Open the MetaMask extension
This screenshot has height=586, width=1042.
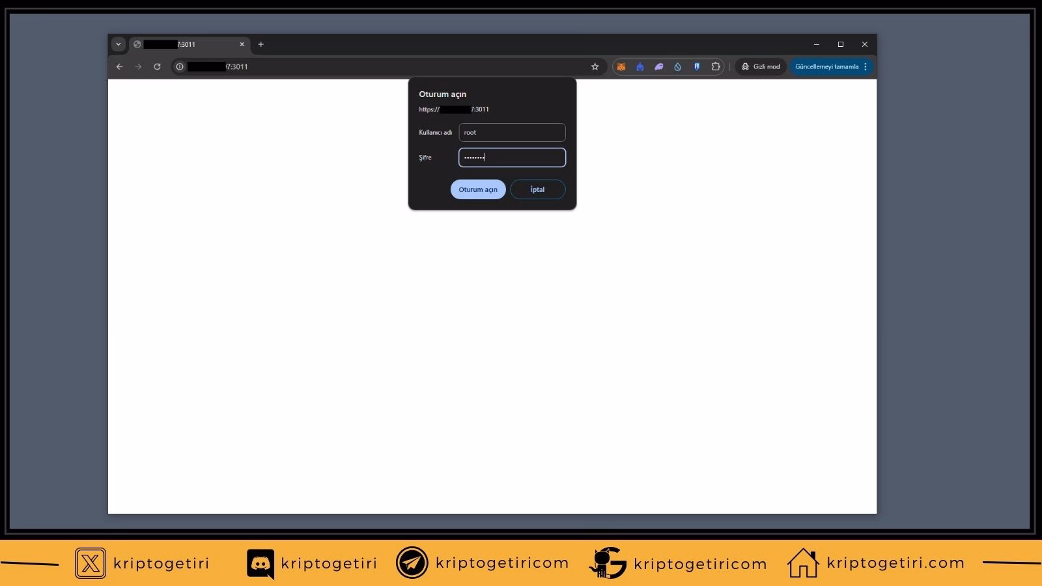pos(621,66)
